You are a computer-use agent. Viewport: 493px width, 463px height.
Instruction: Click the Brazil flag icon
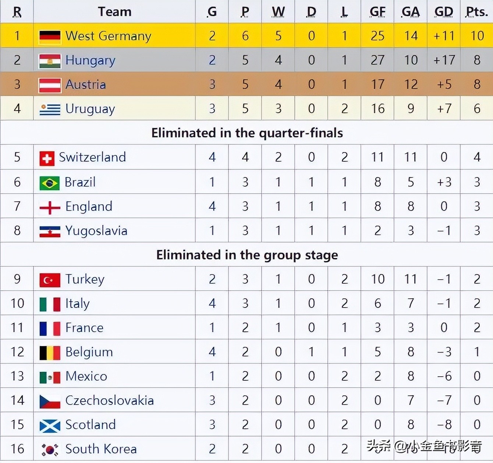[x=49, y=183]
